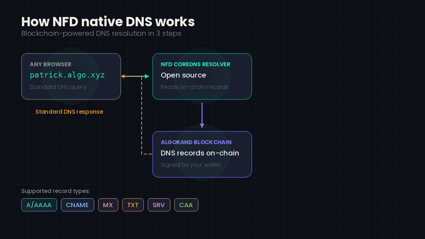The image size is (425, 239).
Task: Click the How NFD native DNS works title
Action: pos(108,22)
